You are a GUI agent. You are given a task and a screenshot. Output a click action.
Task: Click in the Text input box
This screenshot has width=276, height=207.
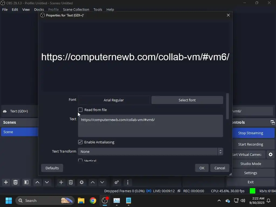(150, 126)
